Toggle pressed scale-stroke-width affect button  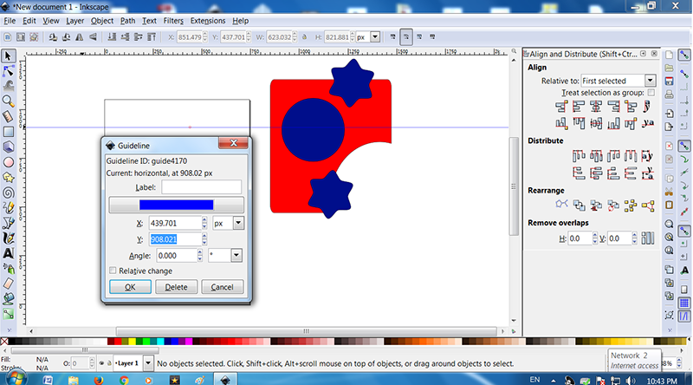click(406, 37)
